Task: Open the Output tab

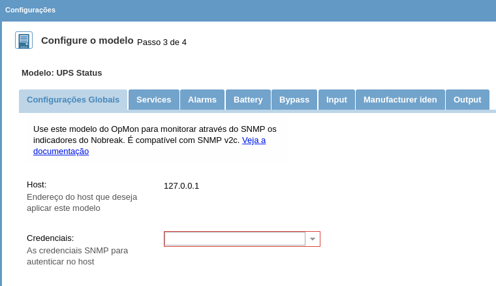Action: click(467, 100)
